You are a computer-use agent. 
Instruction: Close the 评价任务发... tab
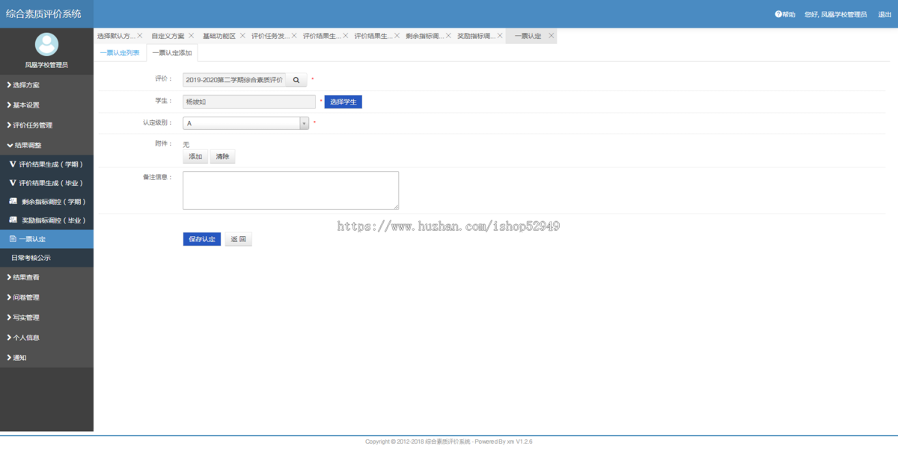pos(294,35)
